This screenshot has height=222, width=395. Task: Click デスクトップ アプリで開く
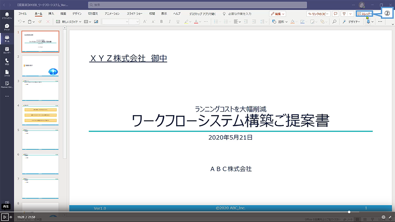tap(202, 14)
